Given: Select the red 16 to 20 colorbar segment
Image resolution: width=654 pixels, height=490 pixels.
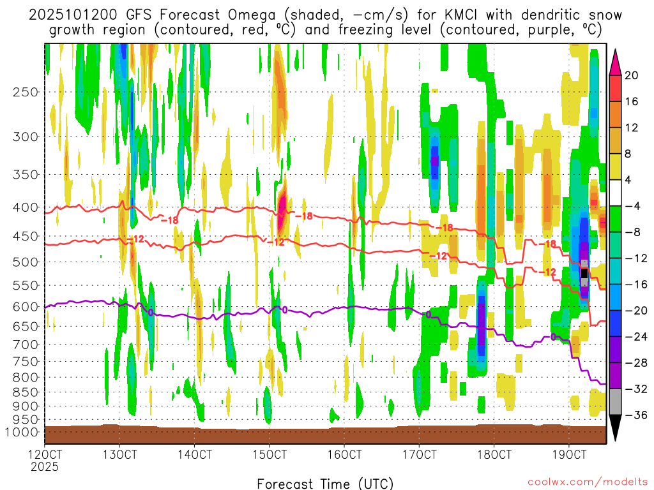Looking at the screenshot, I should [x=616, y=88].
